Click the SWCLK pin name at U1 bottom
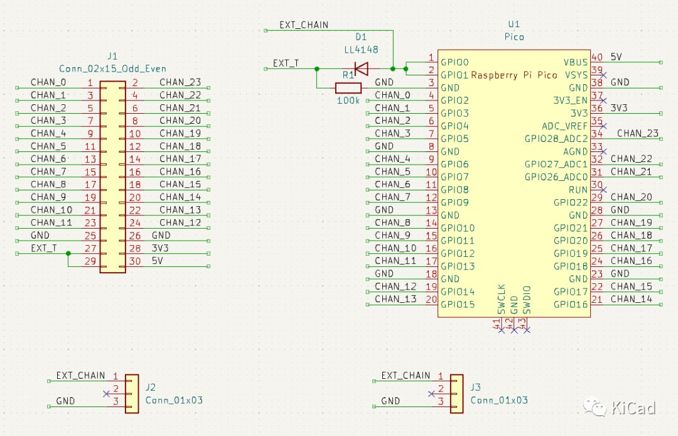678x436 pixels. (x=502, y=299)
